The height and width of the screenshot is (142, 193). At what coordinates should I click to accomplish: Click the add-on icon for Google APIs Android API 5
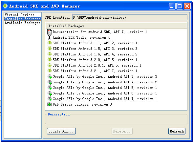(x=50, y=88)
